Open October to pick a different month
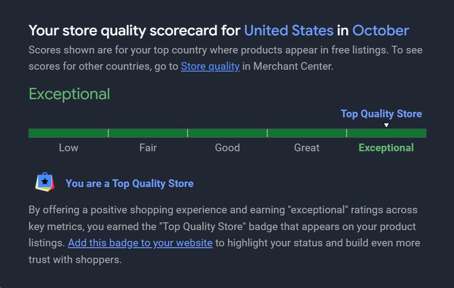Image resolution: width=454 pixels, height=288 pixels. [380, 30]
